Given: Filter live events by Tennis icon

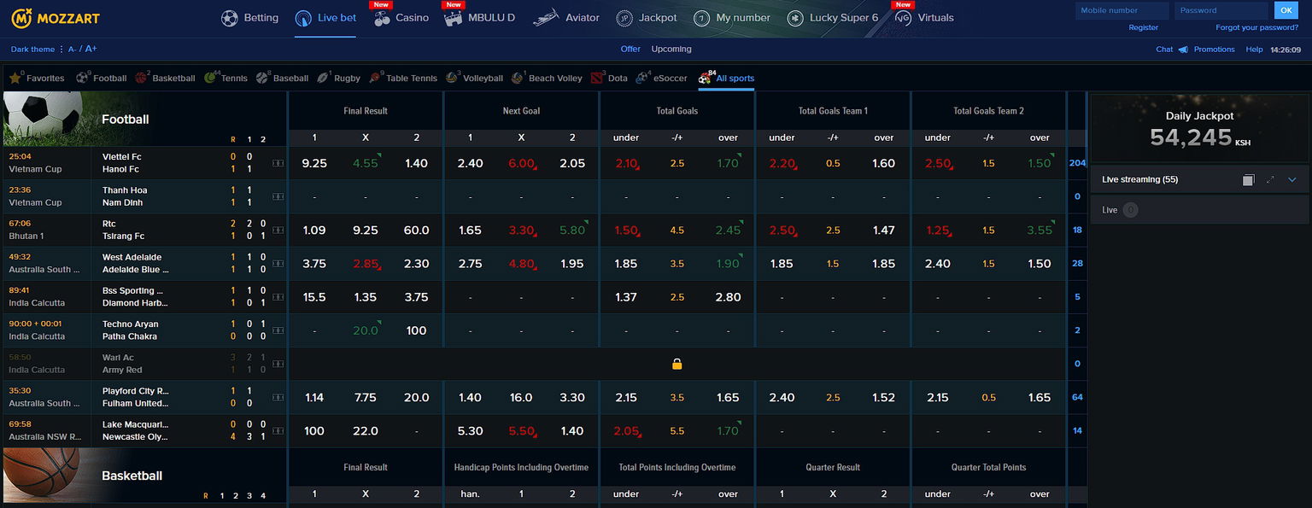Looking at the screenshot, I should pos(211,78).
